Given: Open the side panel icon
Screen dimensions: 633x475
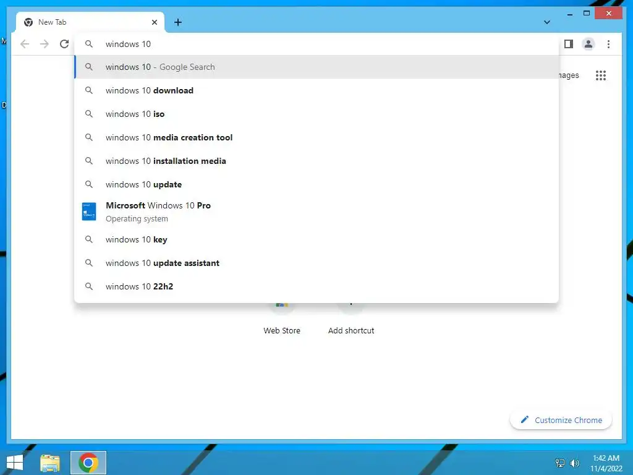Looking at the screenshot, I should (x=569, y=44).
